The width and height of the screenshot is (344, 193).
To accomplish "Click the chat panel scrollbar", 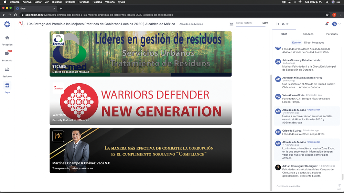I will [x=342, y=177].
